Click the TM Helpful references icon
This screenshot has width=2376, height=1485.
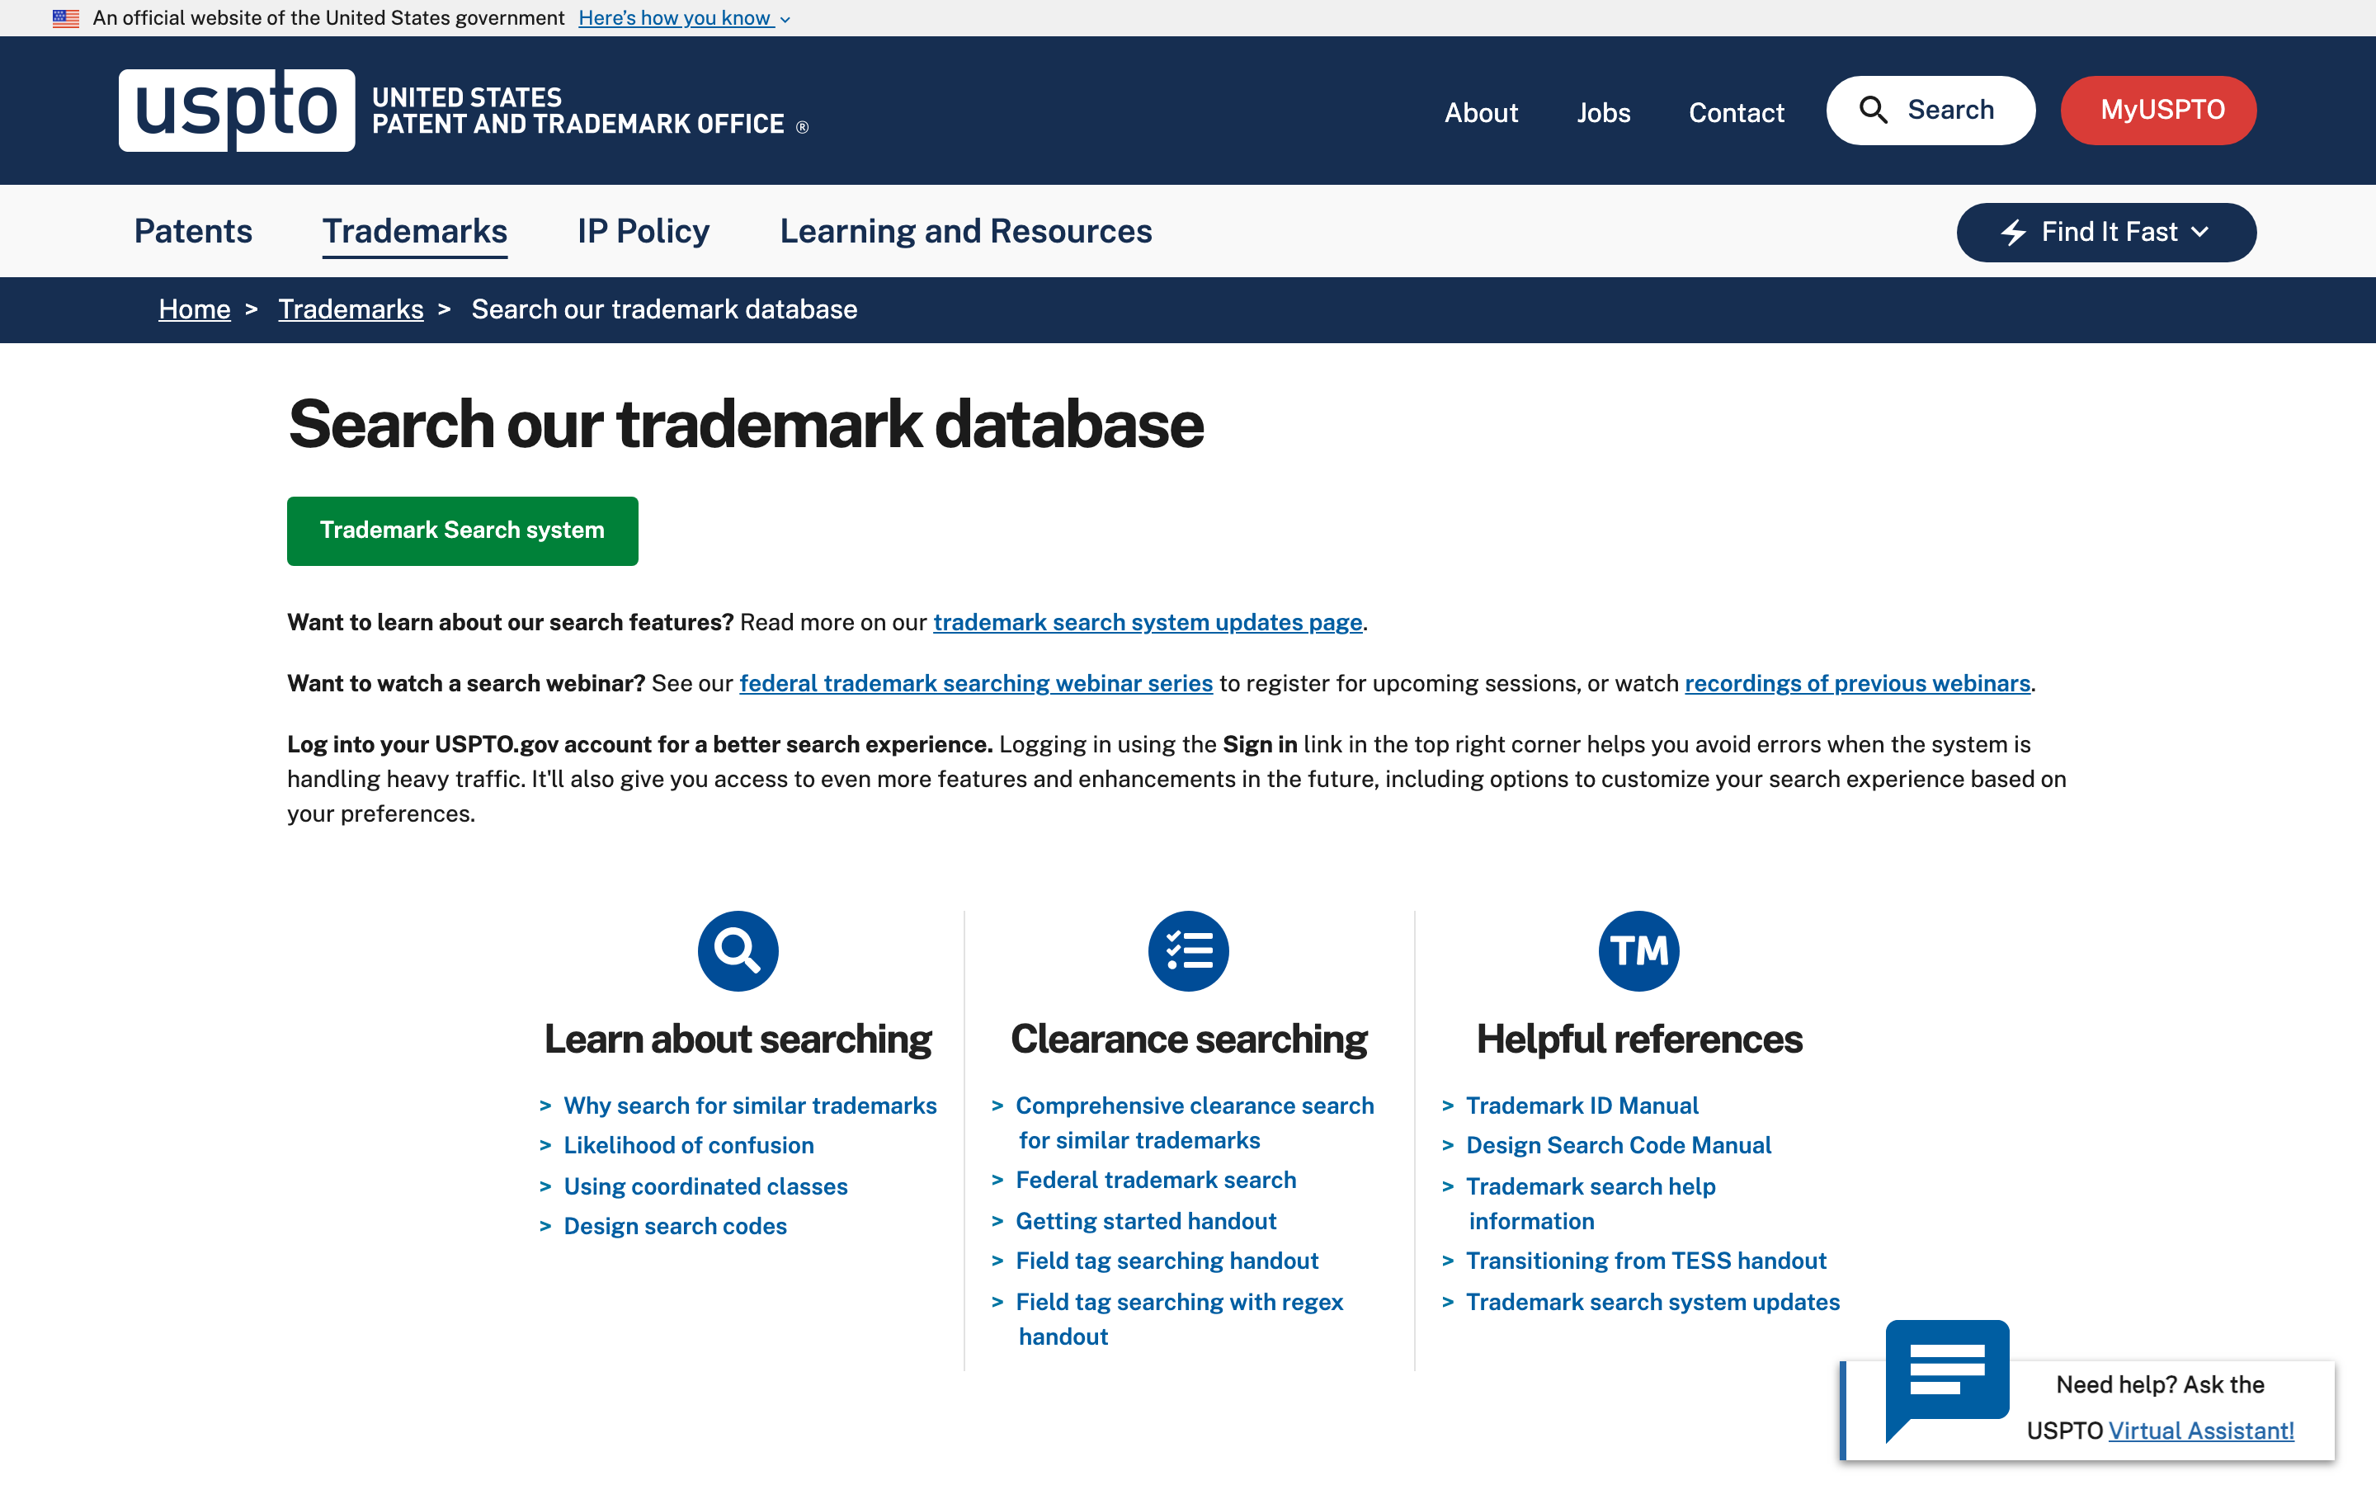pyautogui.click(x=1638, y=950)
